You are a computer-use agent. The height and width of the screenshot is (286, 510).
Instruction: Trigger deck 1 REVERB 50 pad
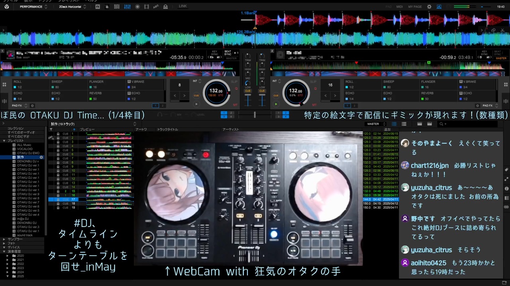pyautogui.click(x=106, y=96)
